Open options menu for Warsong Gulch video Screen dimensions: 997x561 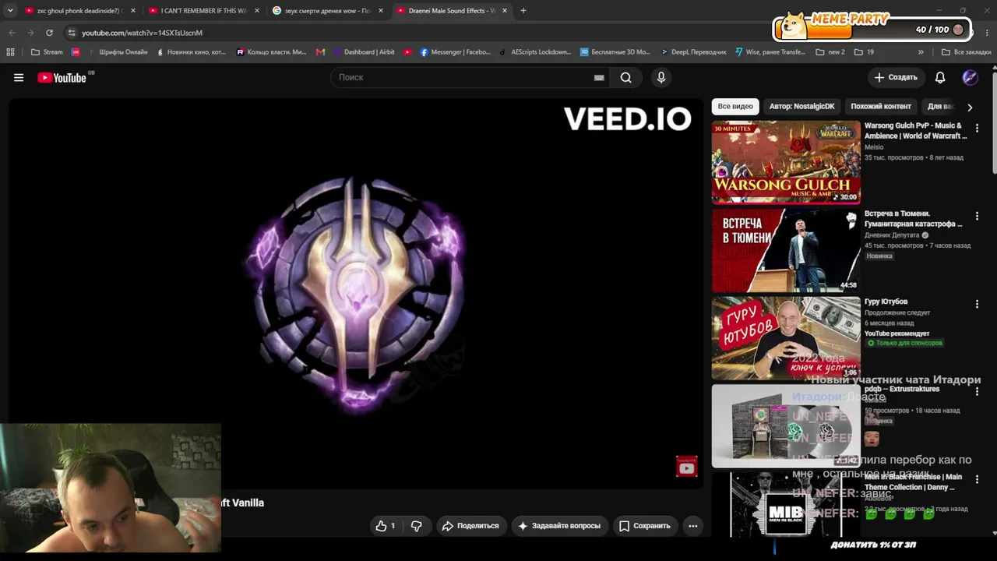pos(977,128)
